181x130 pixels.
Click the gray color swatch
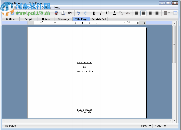tap(165, 13)
